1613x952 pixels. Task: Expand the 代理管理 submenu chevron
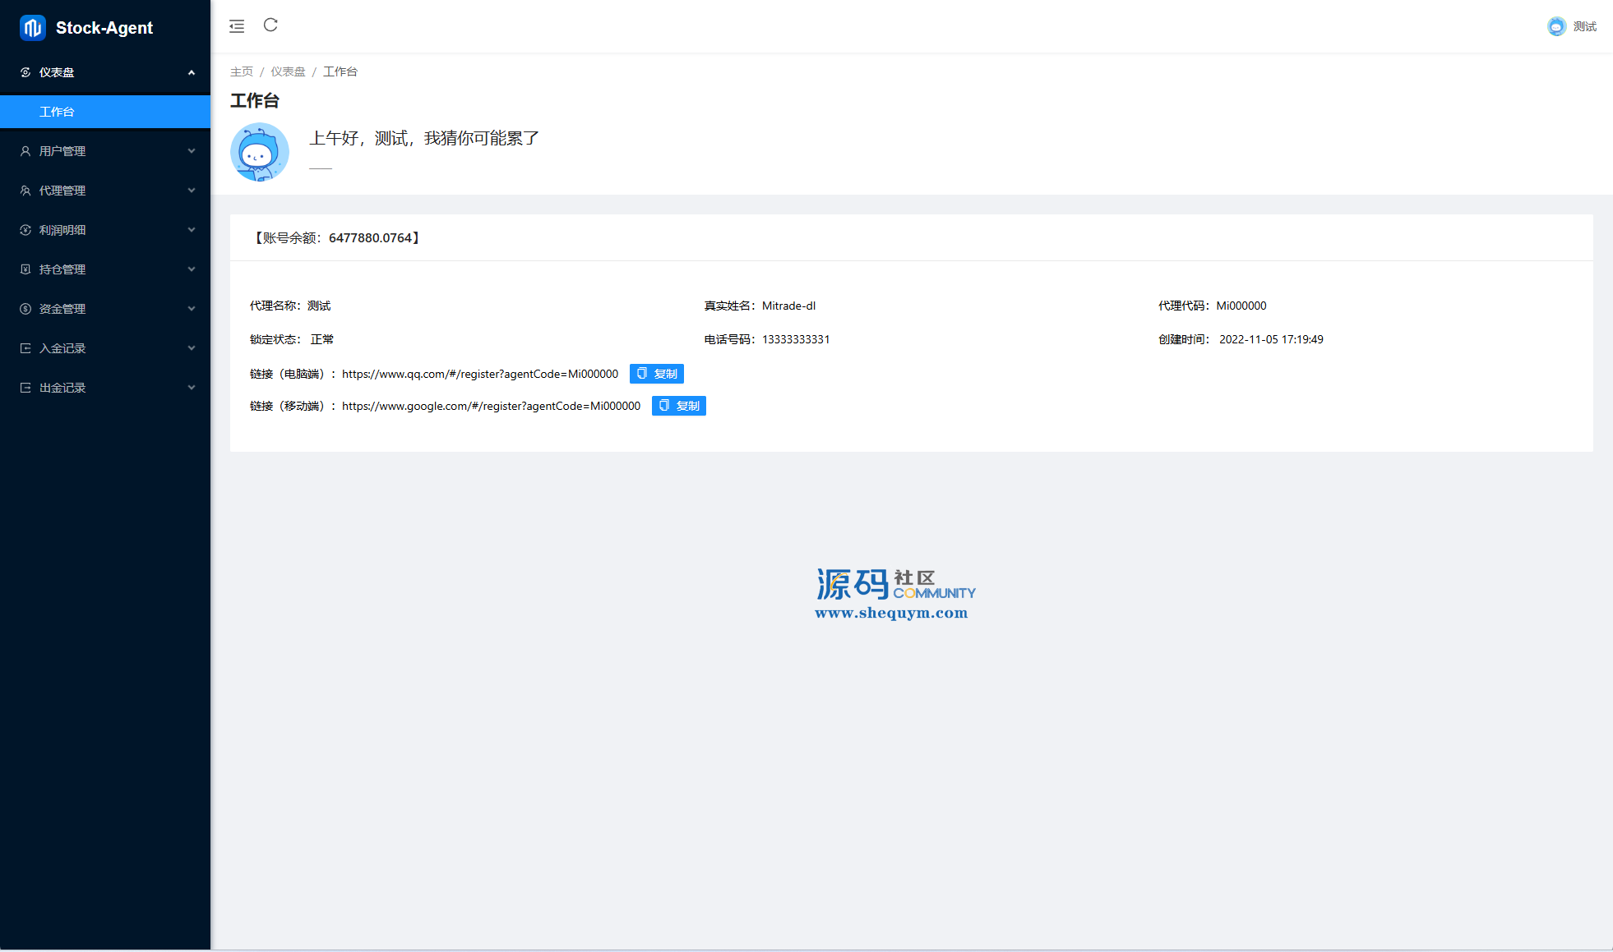192,191
